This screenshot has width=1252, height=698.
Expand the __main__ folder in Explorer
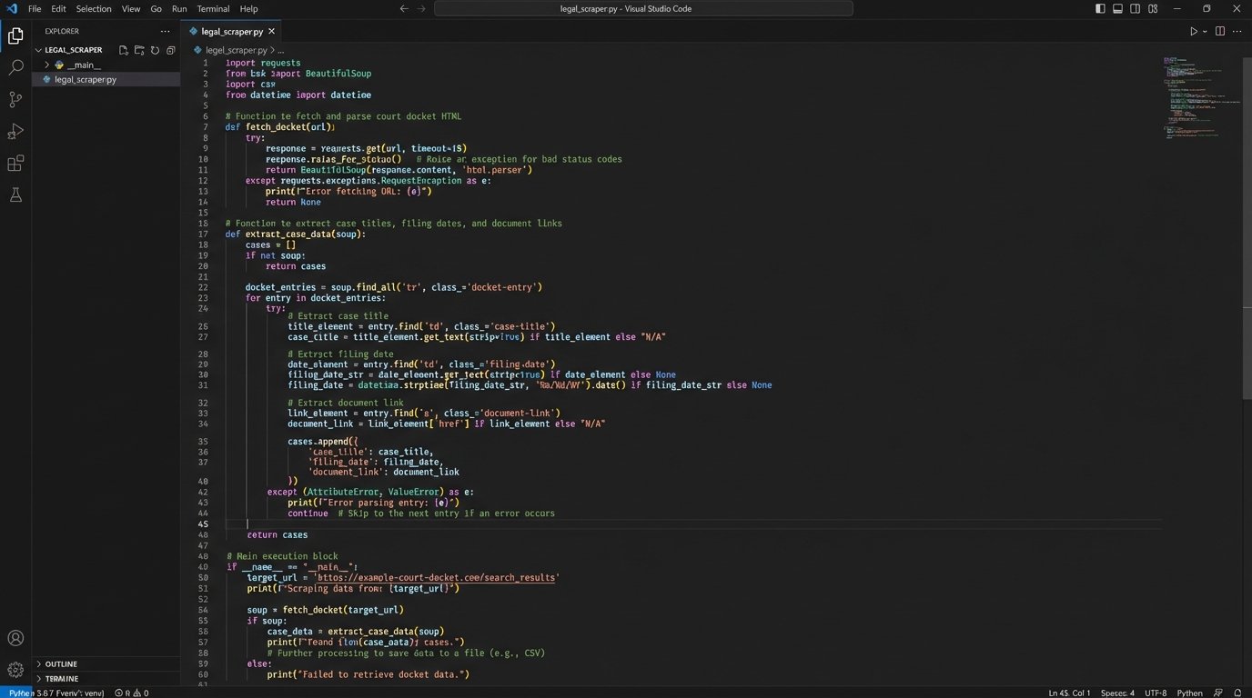pos(47,65)
